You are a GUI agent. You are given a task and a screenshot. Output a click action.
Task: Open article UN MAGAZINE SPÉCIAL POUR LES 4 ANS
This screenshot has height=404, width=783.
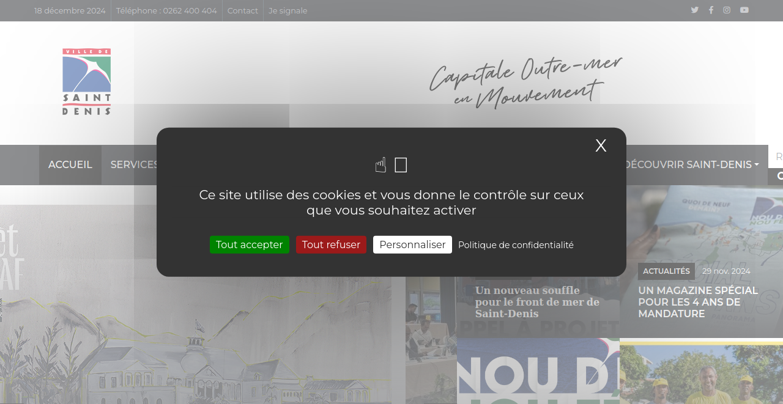pyautogui.click(x=698, y=302)
